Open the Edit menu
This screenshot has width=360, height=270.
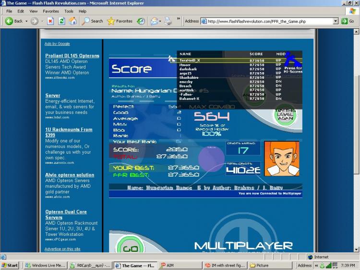(21, 11)
